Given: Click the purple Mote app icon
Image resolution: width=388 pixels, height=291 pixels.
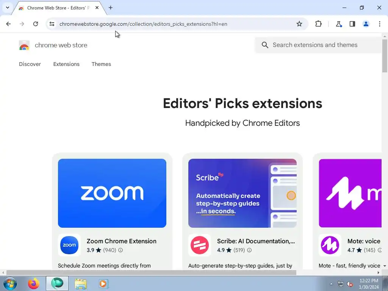Looking at the screenshot, I should (330, 245).
